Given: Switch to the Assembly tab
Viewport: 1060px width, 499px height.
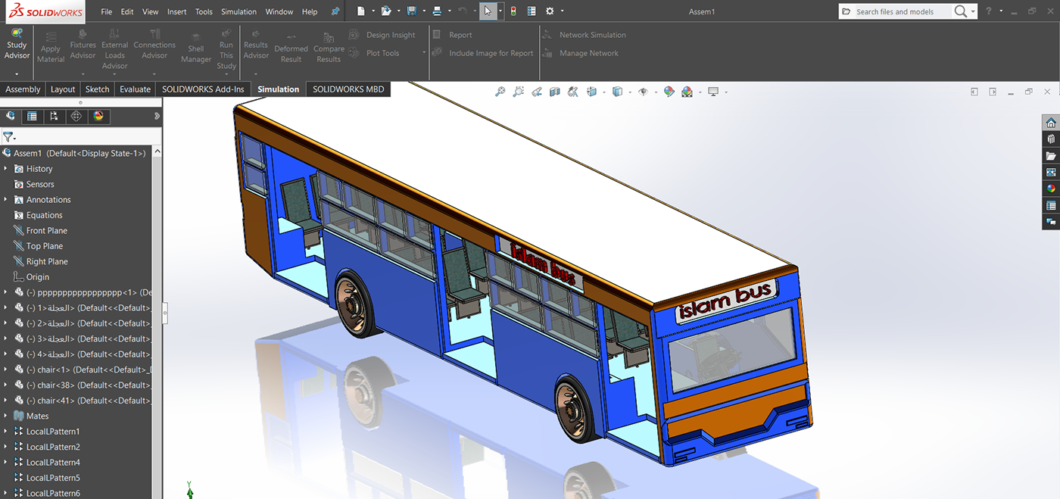Looking at the screenshot, I should click(x=23, y=89).
